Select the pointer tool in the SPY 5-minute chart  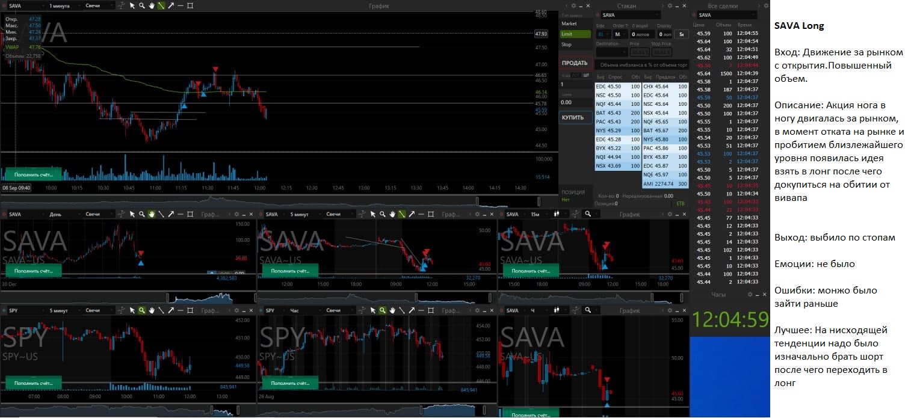click(x=132, y=310)
